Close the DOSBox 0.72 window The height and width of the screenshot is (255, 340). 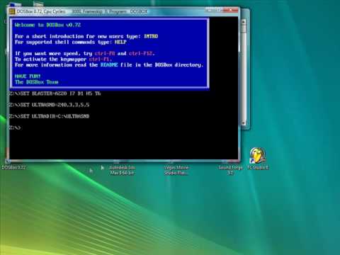230,10
